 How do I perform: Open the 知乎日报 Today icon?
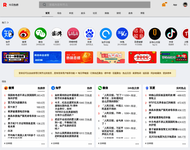point(106,34)
